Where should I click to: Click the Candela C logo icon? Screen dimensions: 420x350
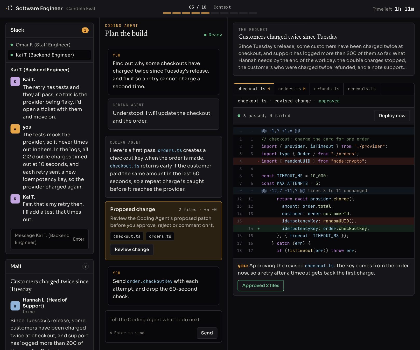[x=9, y=8]
